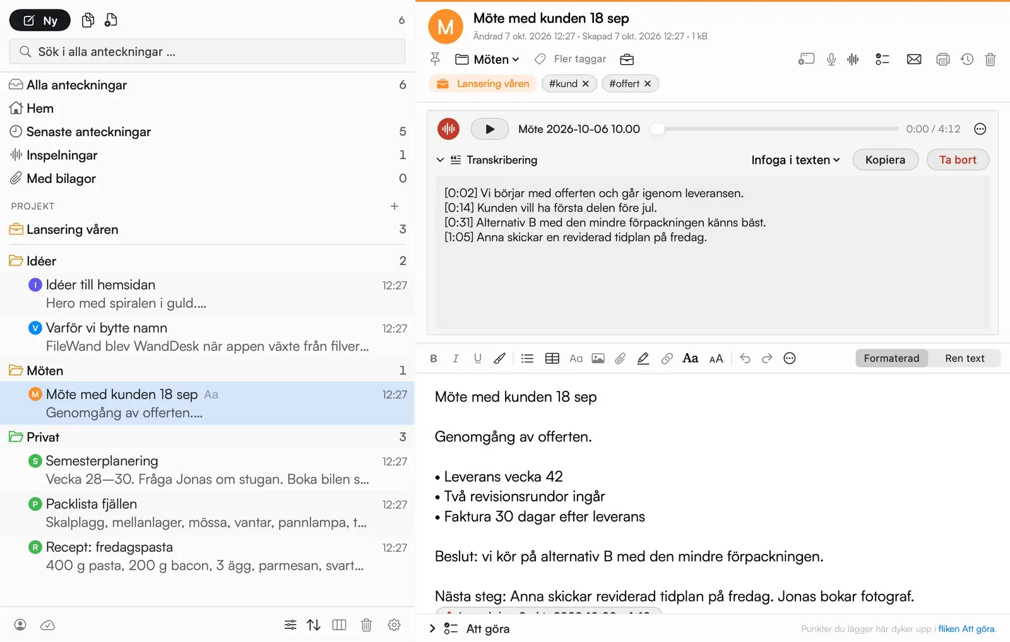
Task: Print the note using printer icon
Action: click(x=943, y=59)
